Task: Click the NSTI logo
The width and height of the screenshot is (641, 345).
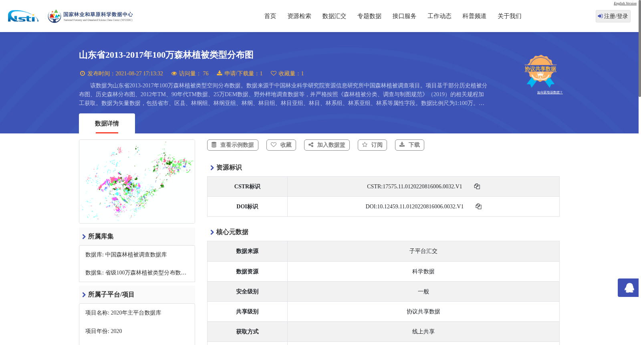Action: coord(23,16)
